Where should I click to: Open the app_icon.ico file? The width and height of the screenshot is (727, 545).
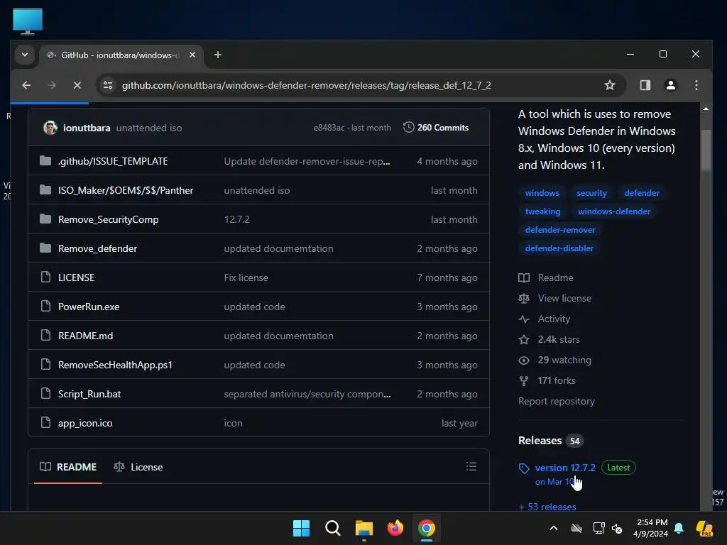(85, 423)
